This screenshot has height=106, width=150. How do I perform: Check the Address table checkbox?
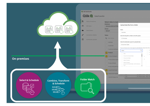(106, 42)
